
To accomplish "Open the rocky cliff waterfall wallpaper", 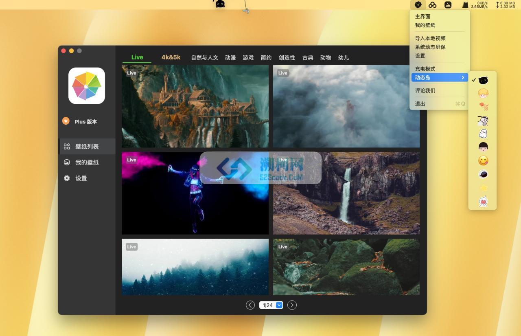I will pyautogui.click(x=346, y=193).
